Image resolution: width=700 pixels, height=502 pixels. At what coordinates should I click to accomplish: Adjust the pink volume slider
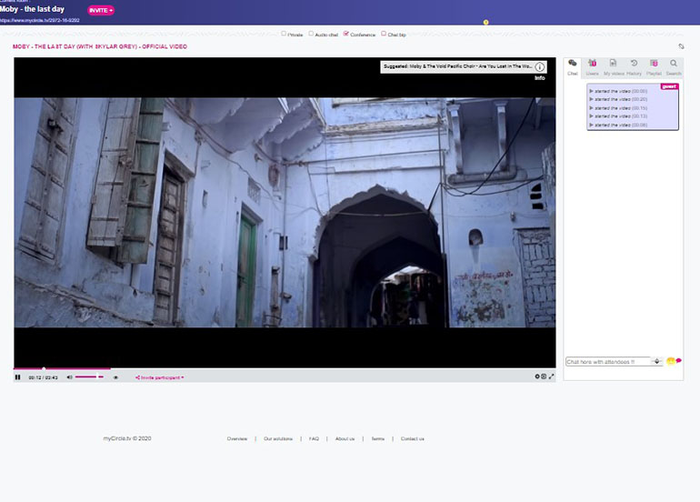click(89, 376)
